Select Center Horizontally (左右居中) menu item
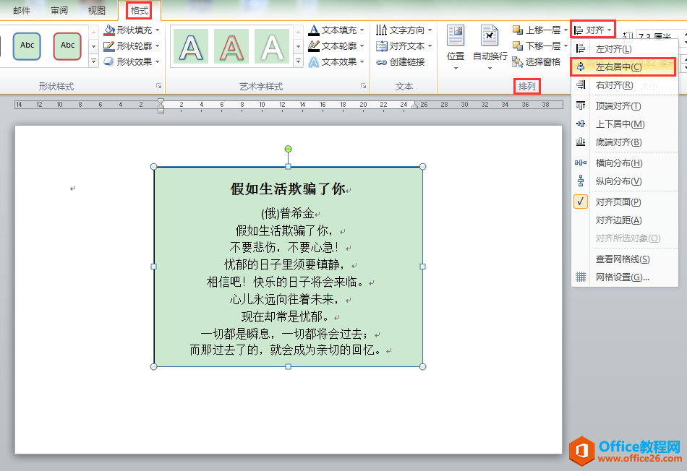The image size is (687, 471). [x=618, y=67]
